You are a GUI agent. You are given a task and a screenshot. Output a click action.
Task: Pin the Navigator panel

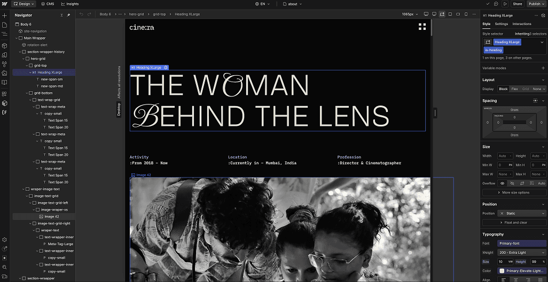click(68, 15)
